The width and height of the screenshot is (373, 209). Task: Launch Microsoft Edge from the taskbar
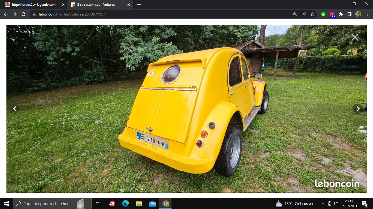tap(126, 204)
